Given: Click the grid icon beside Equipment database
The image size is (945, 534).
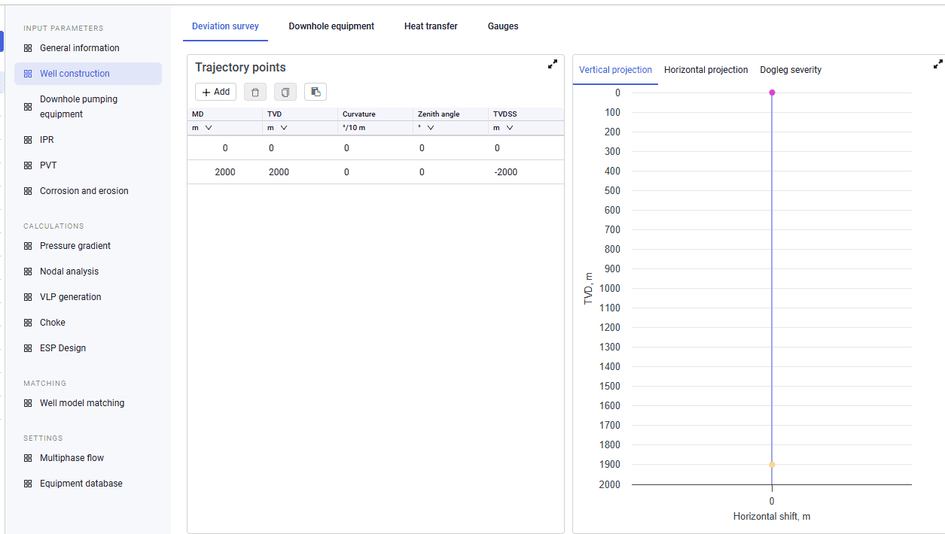Looking at the screenshot, I should pos(28,484).
